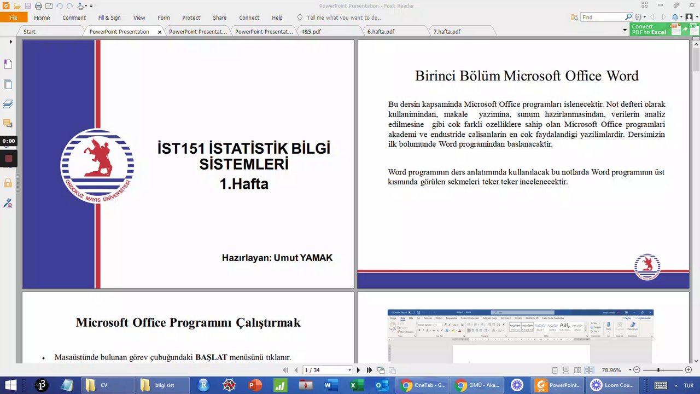The width and height of the screenshot is (700, 394).
Task: Click the Undo arrow icon
Action: 59,6
